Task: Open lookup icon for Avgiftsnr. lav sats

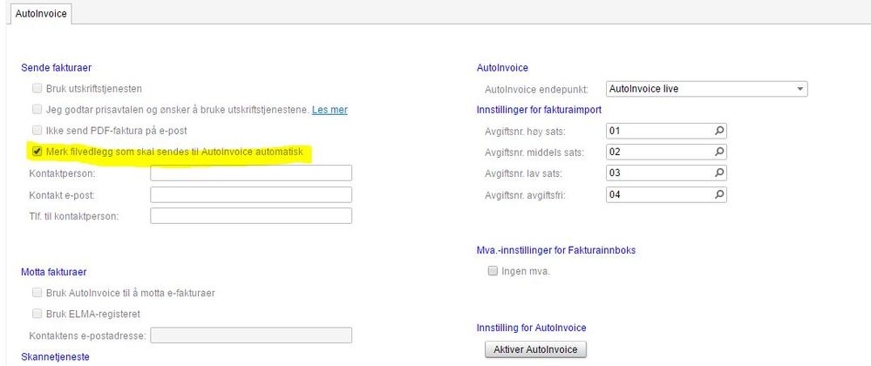Action: [718, 173]
